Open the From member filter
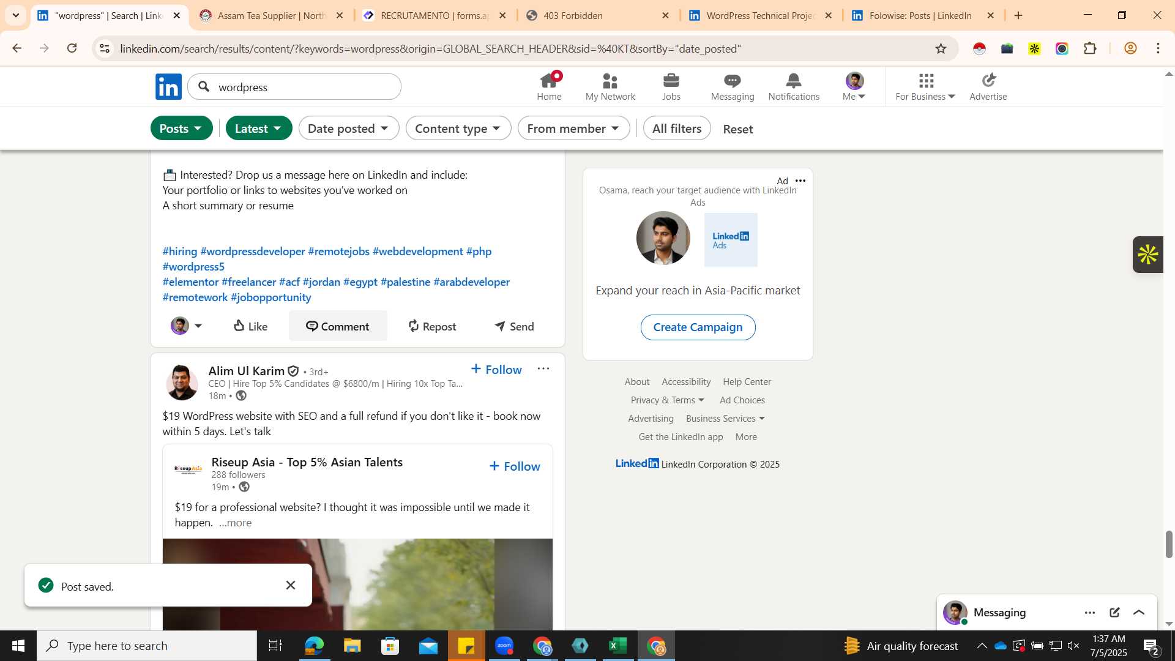The height and width of the screenshot is (661, 1175). 573,129
